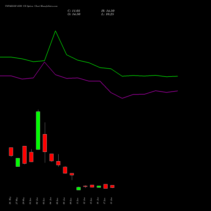Select the last red candle above 18 Jun
Image resolution: width=211 pixels, height=211 pixels.
112,187
